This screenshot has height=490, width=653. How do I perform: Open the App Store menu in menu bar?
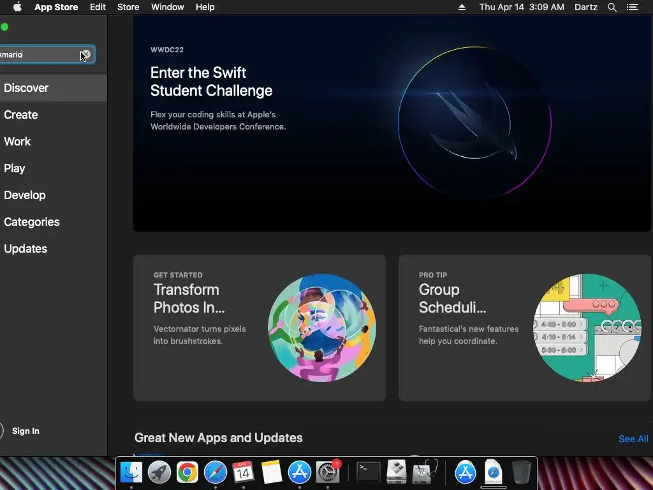click(56, 7)
